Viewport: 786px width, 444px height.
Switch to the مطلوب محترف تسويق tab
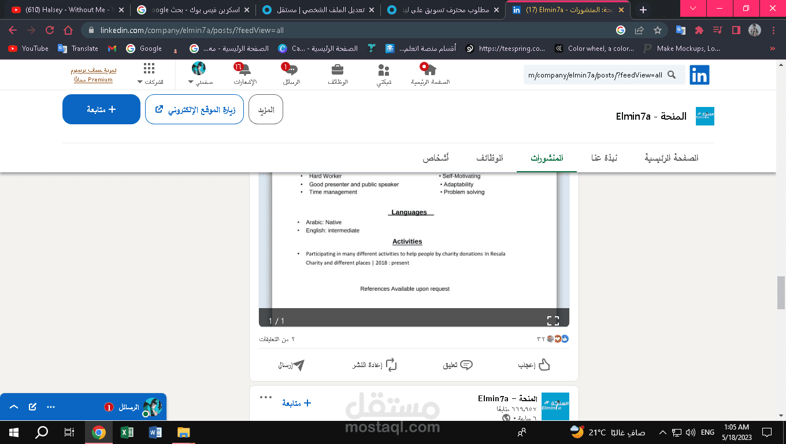(443, 10)
